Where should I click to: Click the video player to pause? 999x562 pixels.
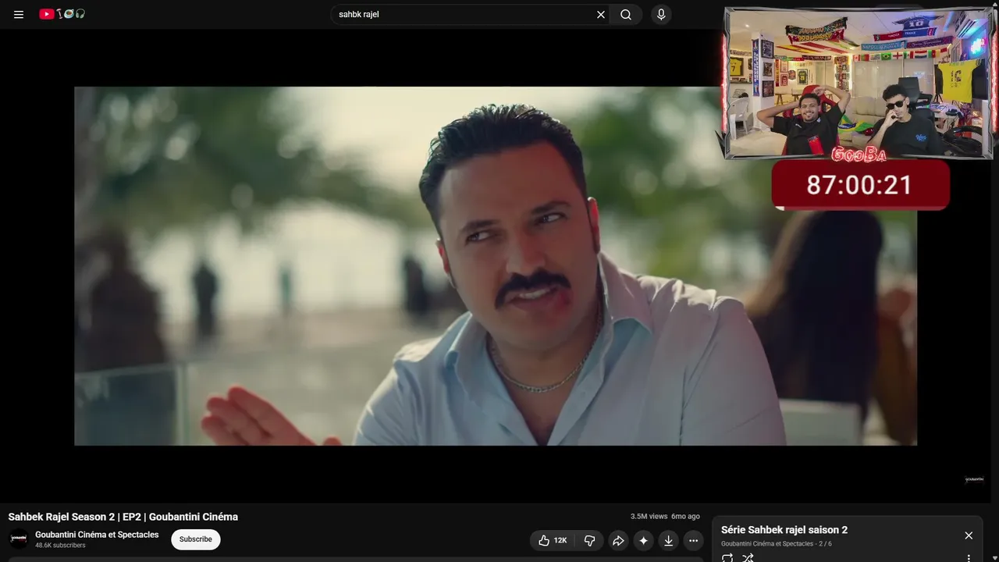coord(496,266)
